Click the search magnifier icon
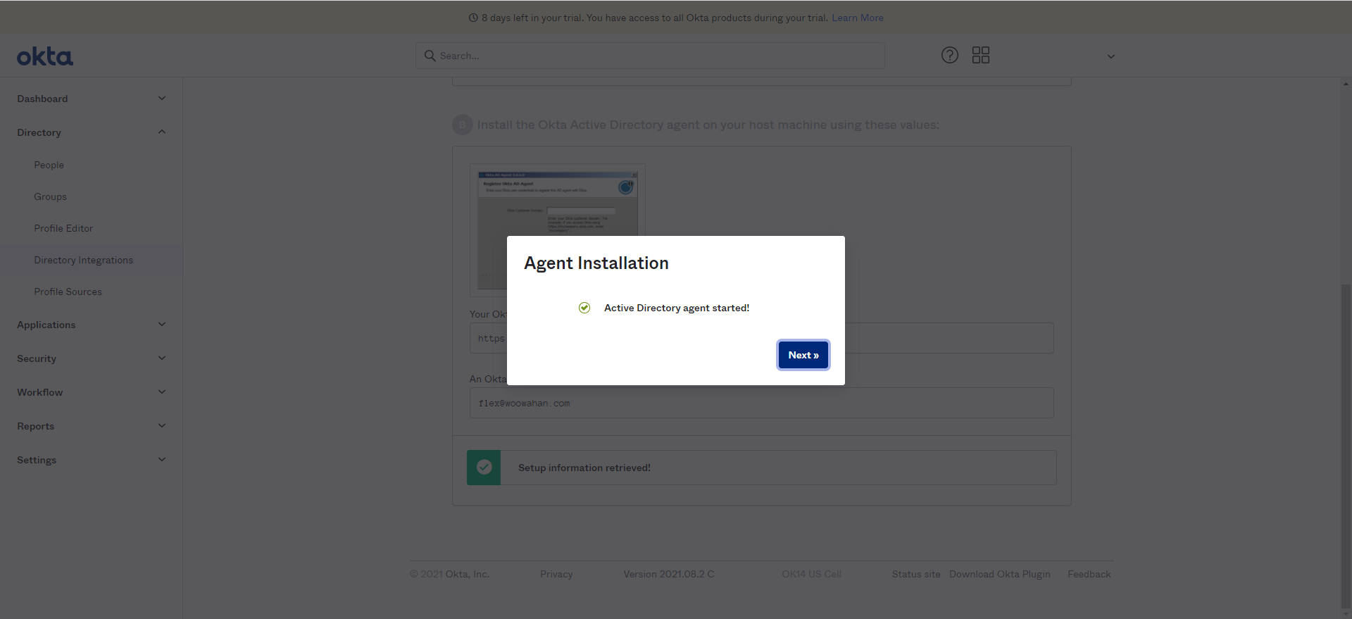The height and width of the screenshot is (619, 1352). [x=430, y=56]
